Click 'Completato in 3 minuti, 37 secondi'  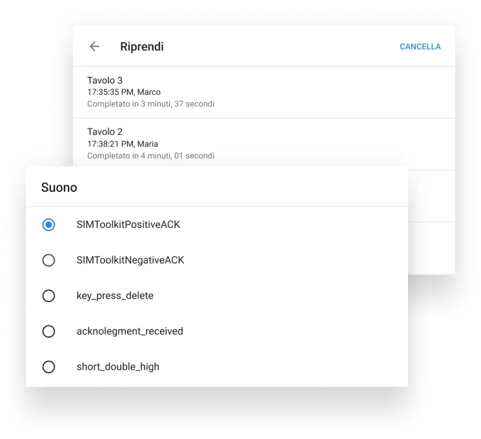[x=150, y=104]
